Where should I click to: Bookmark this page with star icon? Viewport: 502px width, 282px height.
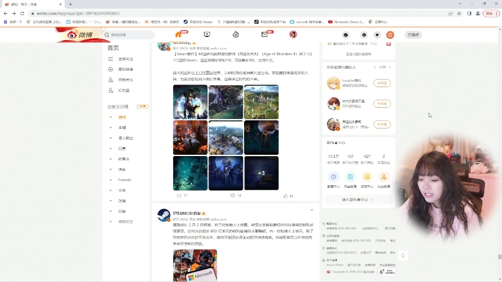459,13
